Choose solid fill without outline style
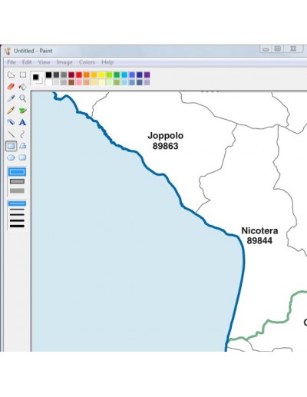This screenshot has width=307, height=397. pyautogui.click(x=17, y=190)
